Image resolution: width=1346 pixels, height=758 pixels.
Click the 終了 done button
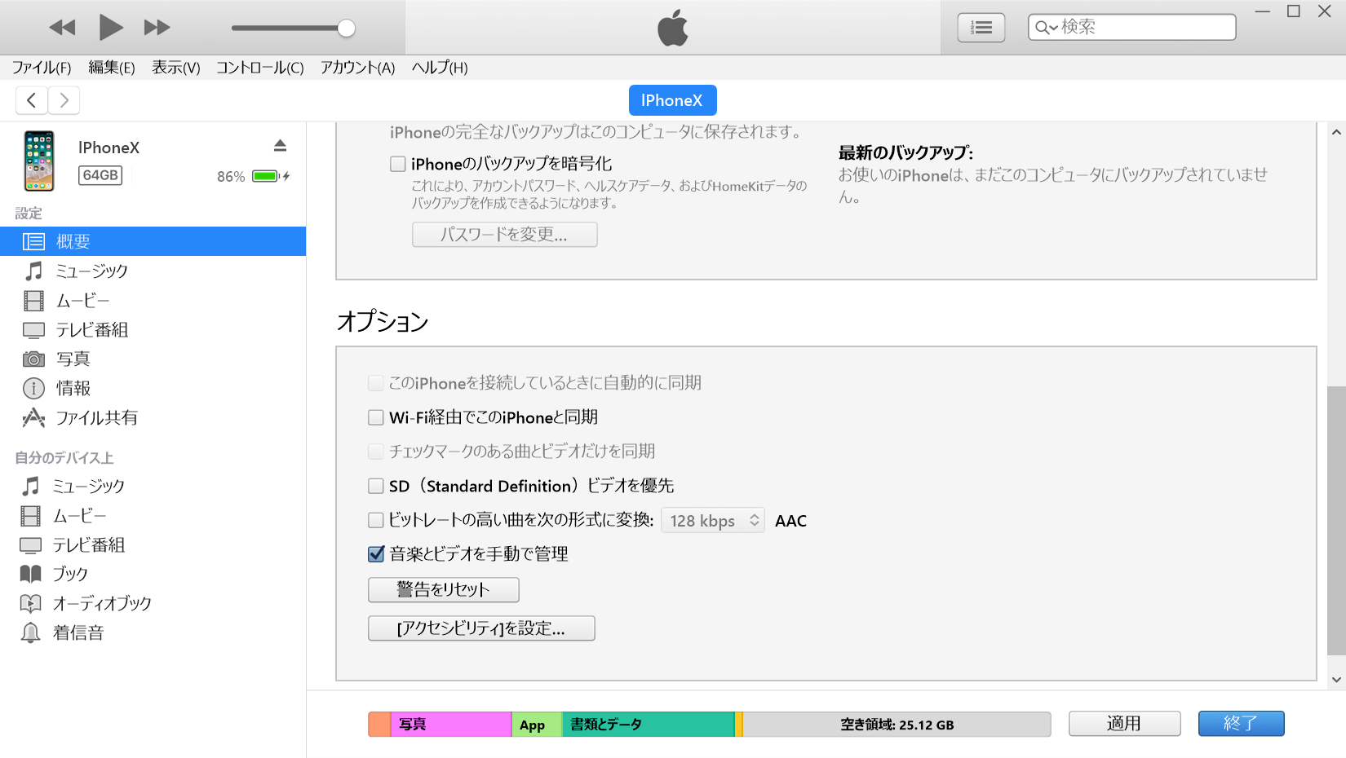click(x=1241, y=724)
